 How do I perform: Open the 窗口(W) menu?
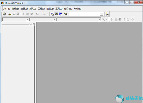[68, 9]
